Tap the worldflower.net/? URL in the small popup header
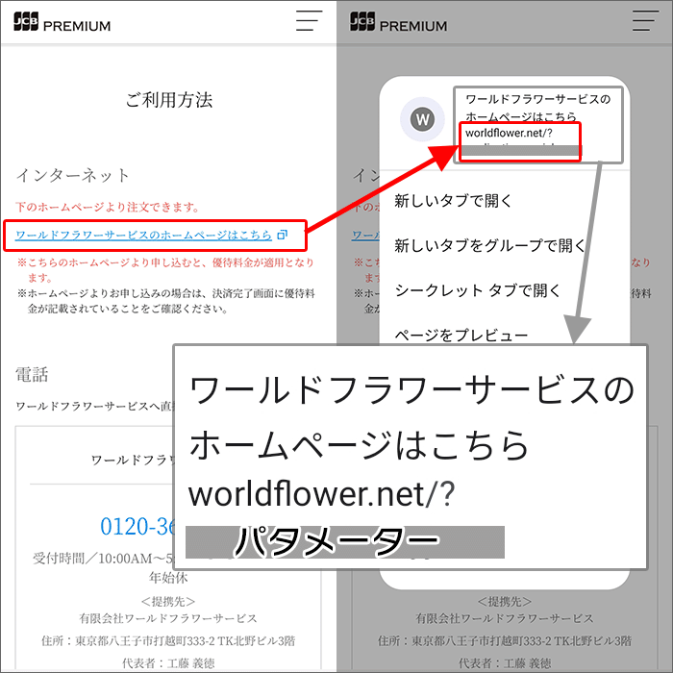This screenshot has height=673, width=673. tap(509, 133)
